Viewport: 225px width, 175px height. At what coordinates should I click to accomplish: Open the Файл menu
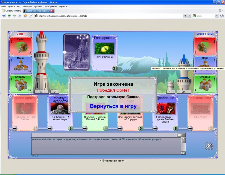3,6
